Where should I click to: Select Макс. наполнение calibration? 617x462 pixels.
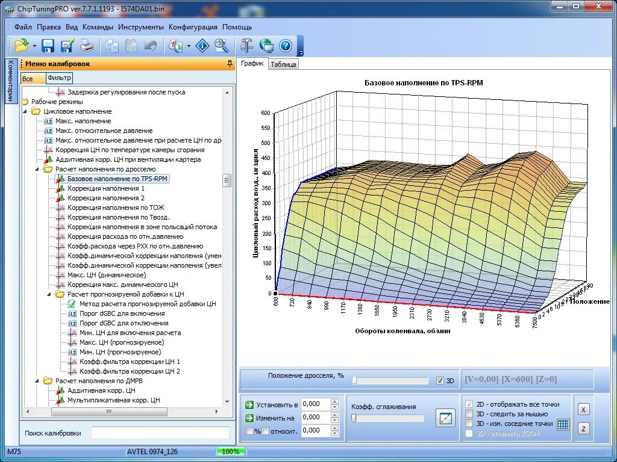83,122
